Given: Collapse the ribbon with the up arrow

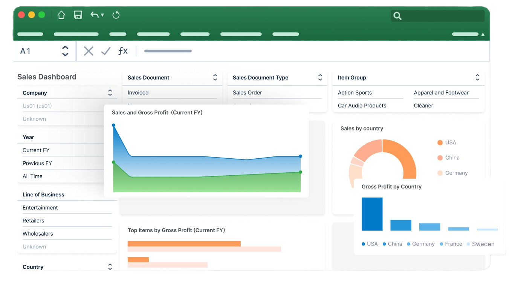Looking at the screenshot, I should pos(483,34).
